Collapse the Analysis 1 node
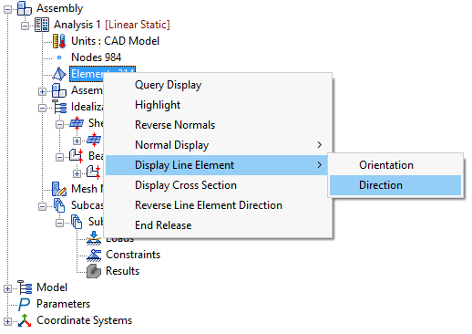Viewport: 472px width, 334px height. (25, 26)
